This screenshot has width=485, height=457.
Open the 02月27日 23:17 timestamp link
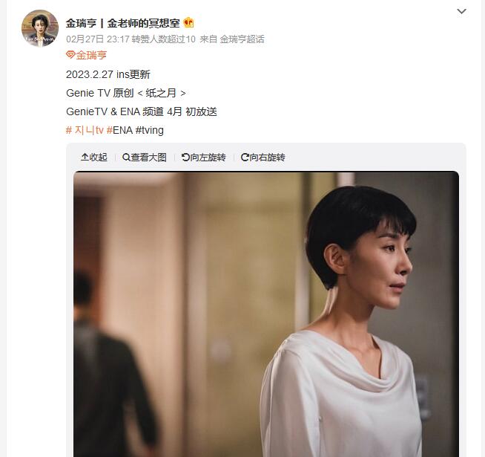pyautogui.click(x=97, y=39)
